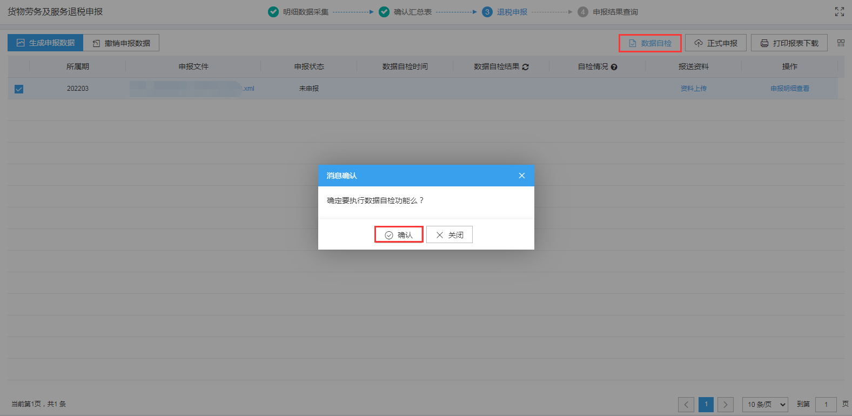The image size is (852, 416).
Task: Click the fullscreen expand icon
Action: [x=839, y=12]
